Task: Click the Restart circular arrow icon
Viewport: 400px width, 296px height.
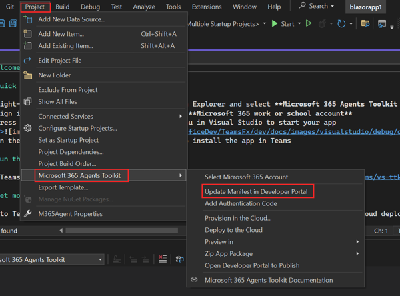Action: (x=341, y=24)
